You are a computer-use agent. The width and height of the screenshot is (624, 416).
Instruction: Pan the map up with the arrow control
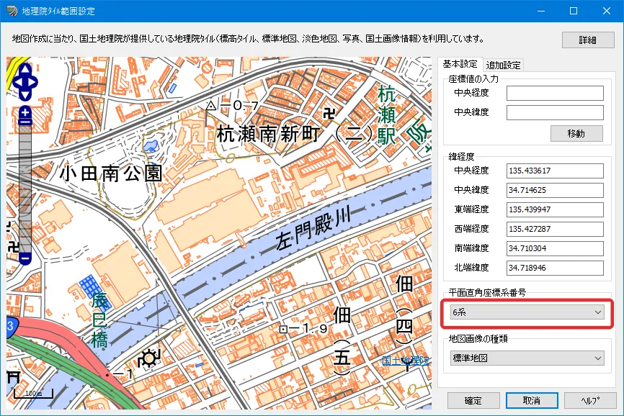(25, 70)
